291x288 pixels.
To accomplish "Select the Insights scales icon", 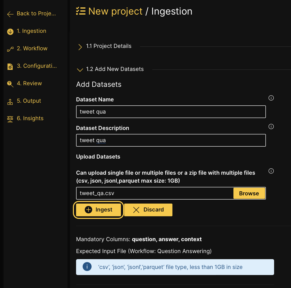I will click(x=10, y=119).
